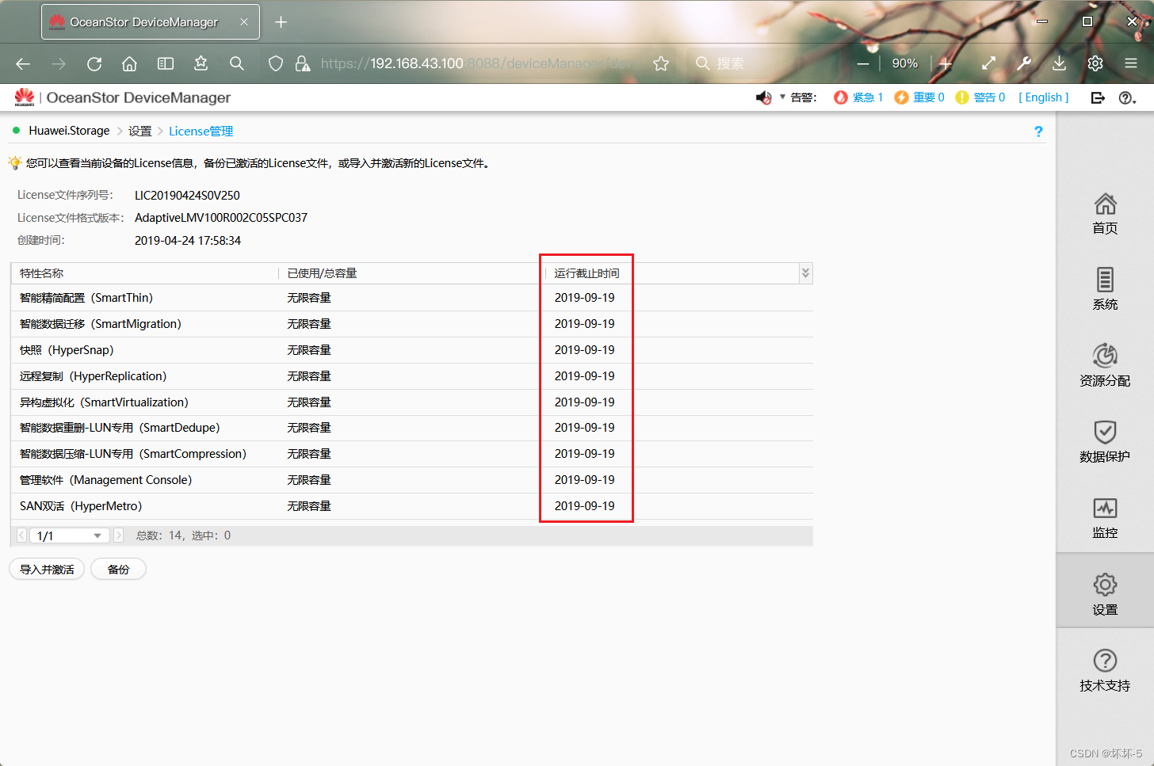Screen dimensions: 1154x766
Task: Zoom out with the minus button
Action: click(x=863, y=63)
